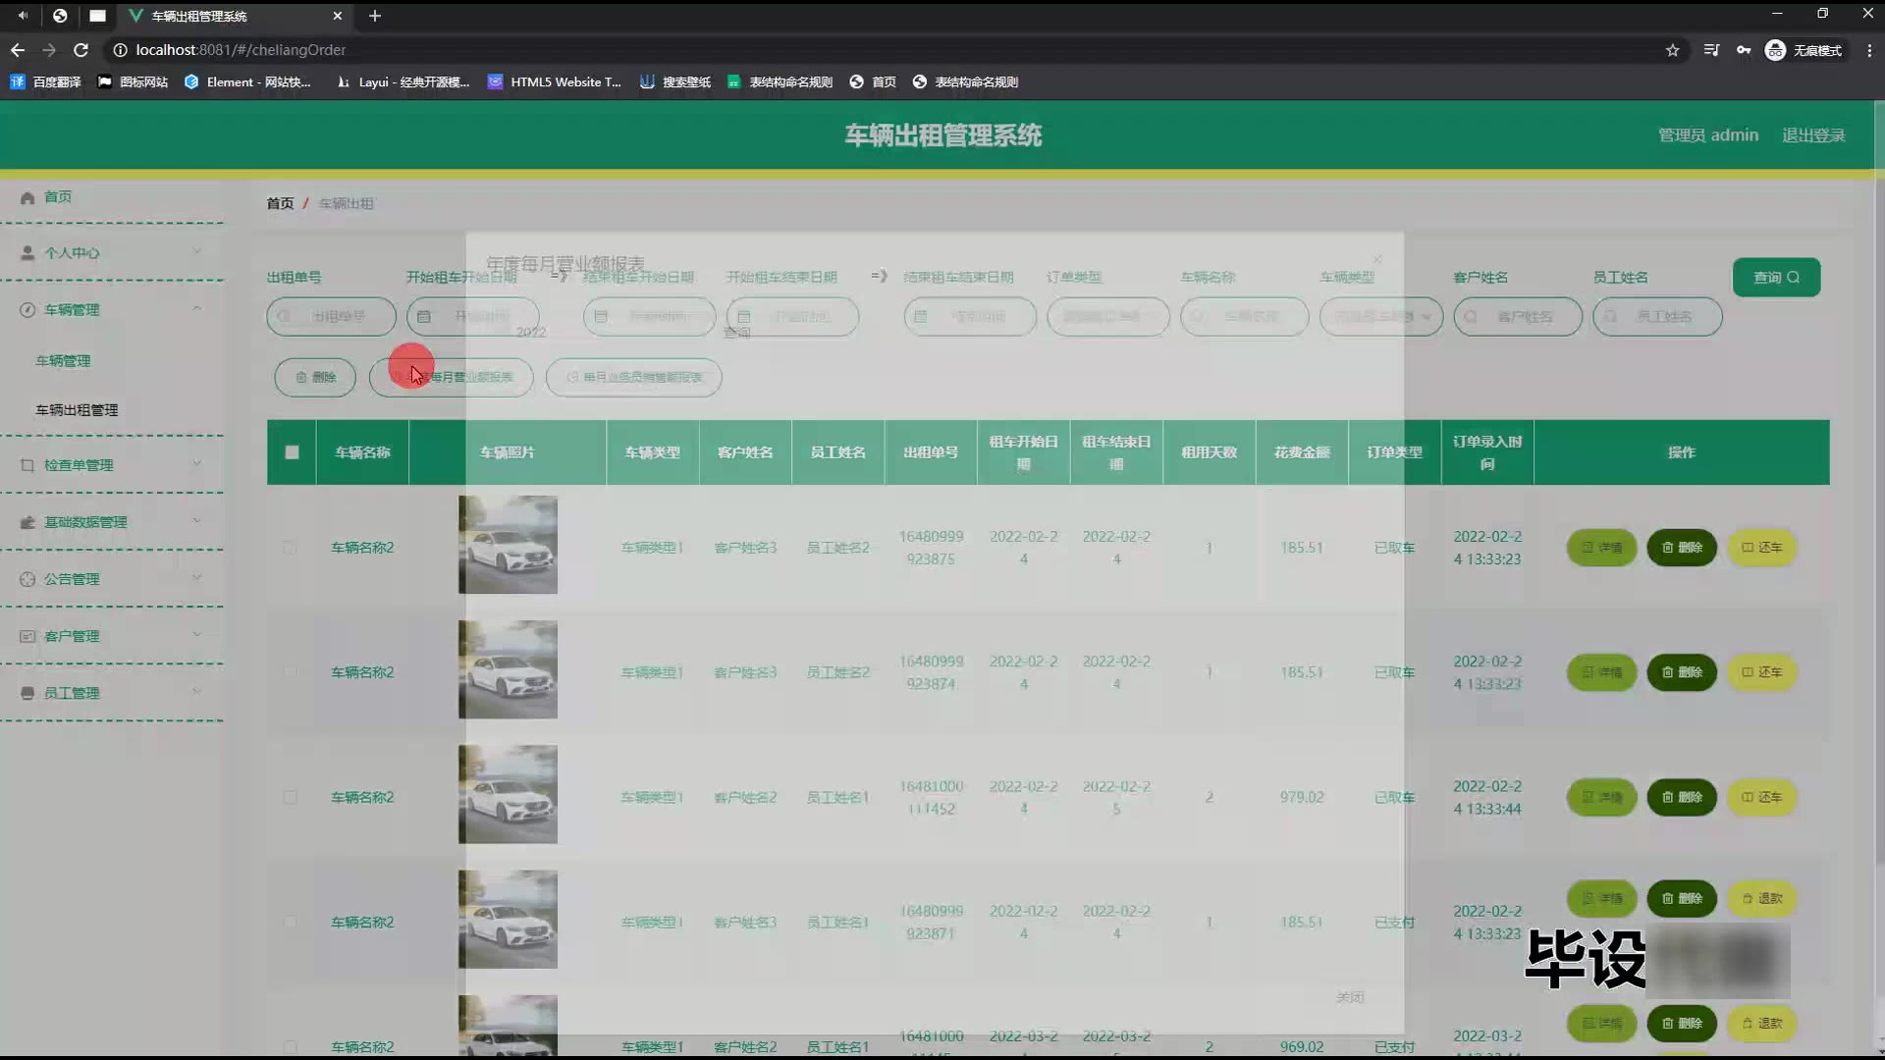The image size is (1885, 1060).
Task: Expand the 公告管理 menu chevron
Action: click(x=196, y=578)
